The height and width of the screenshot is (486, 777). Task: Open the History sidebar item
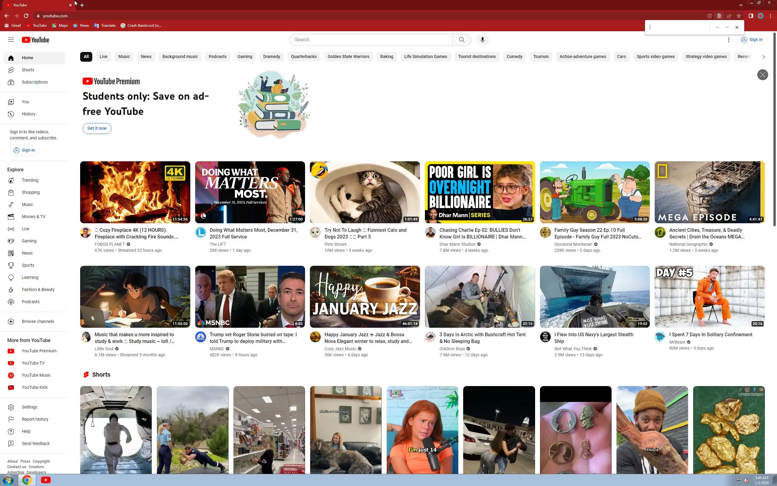(28, 114)
